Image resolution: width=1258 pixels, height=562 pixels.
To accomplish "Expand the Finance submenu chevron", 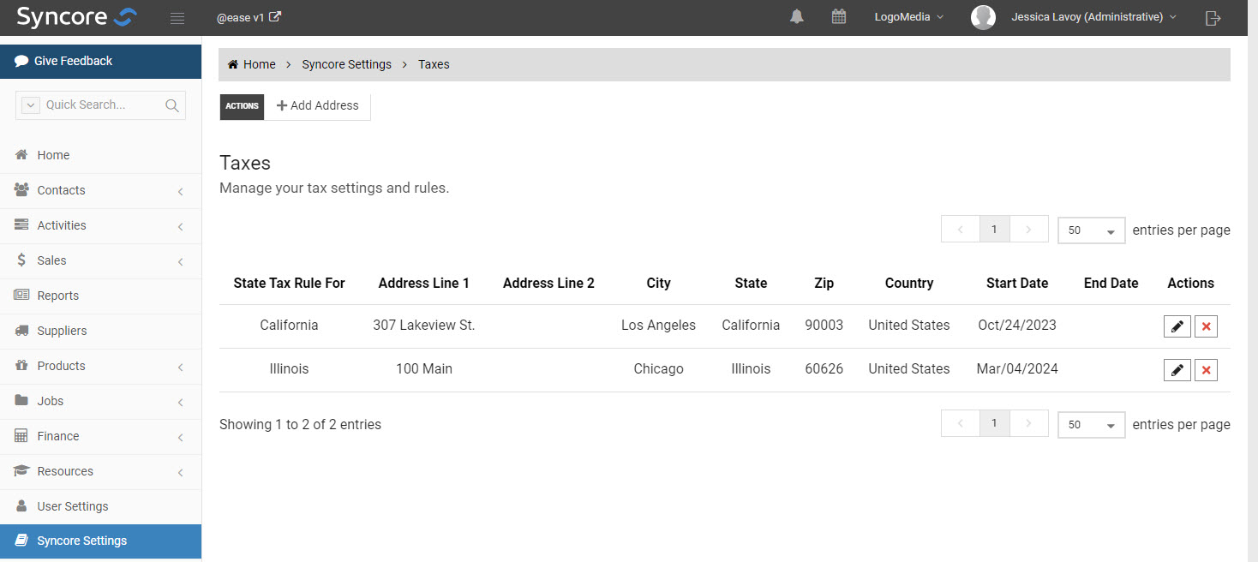I will click(180, 437).
